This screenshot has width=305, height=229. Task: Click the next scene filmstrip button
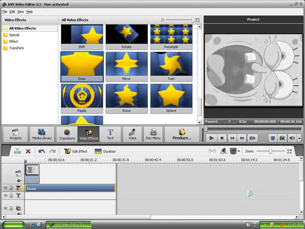point(253,138)
